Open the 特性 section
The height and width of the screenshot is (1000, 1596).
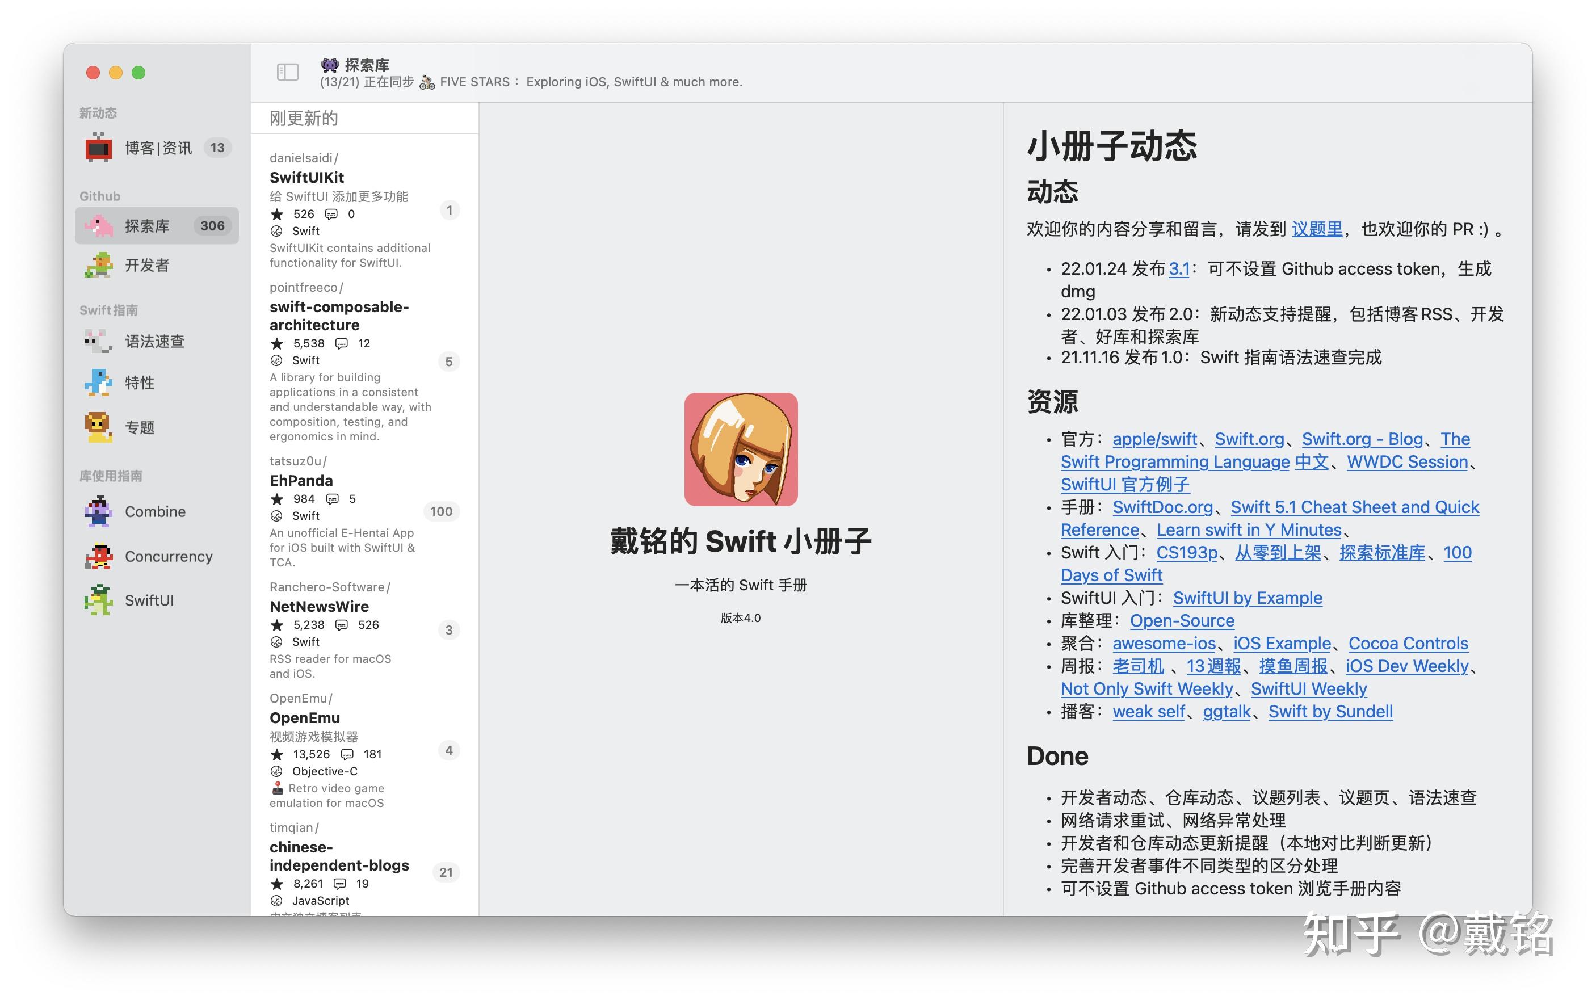140,383
